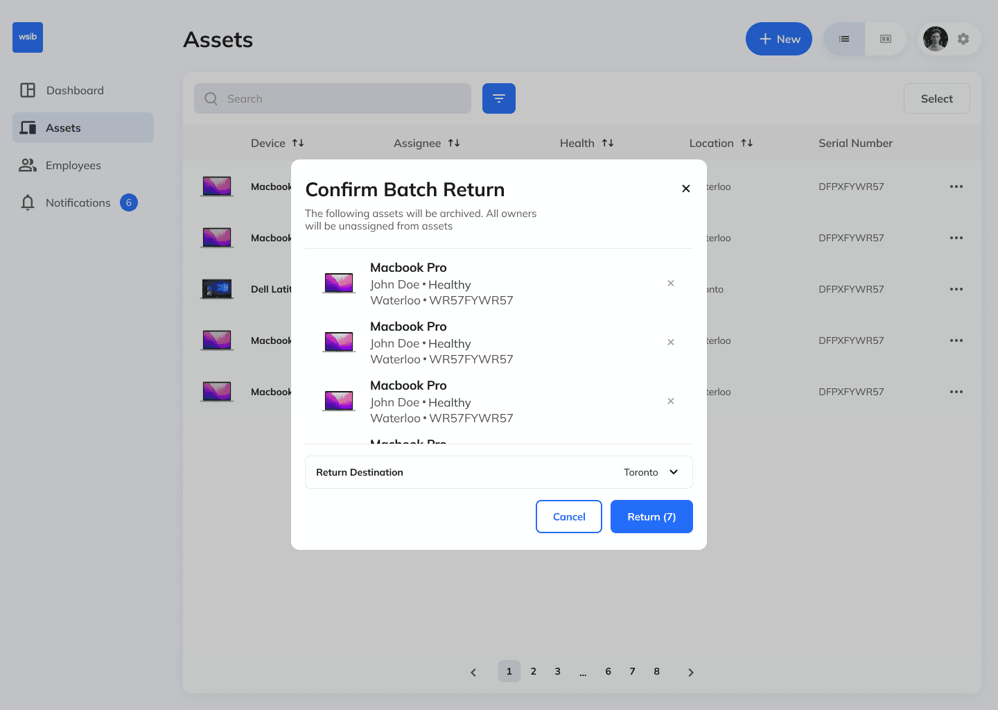
Task: Click the notifications badge showing 6
Action: (x=129, y=202)
